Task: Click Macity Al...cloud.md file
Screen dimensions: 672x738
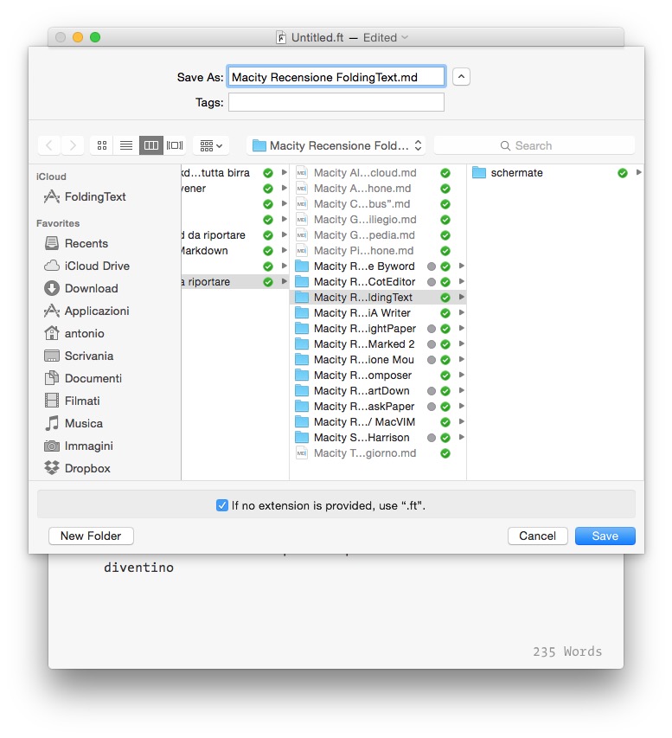Action: coord(377,173)
